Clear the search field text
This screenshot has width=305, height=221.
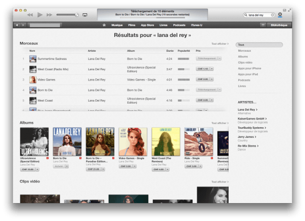click(273, 15)
